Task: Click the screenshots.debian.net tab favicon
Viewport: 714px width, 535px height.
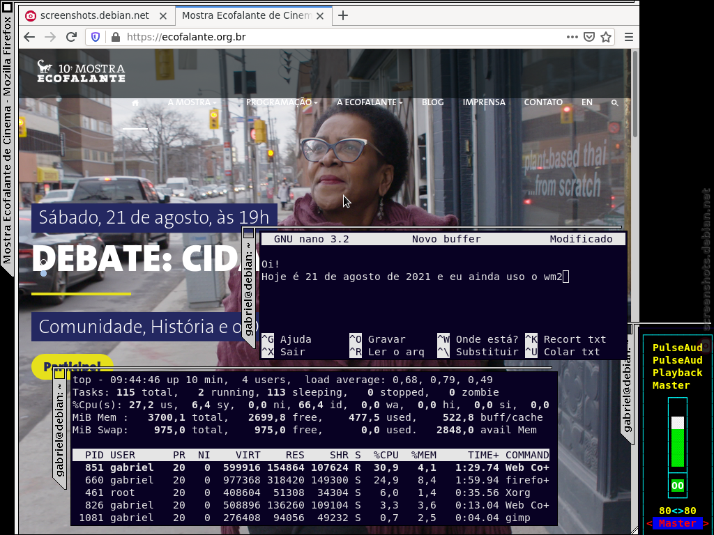Action: (31, 16)
